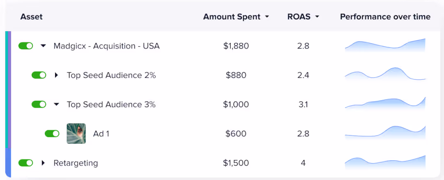Open the ROAS column dropdown

(317, 17)
